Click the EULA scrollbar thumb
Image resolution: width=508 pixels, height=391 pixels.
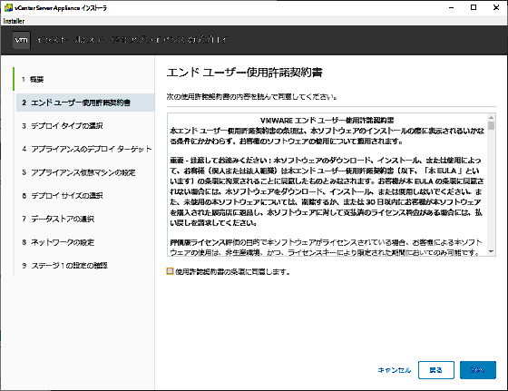(491, 126)
